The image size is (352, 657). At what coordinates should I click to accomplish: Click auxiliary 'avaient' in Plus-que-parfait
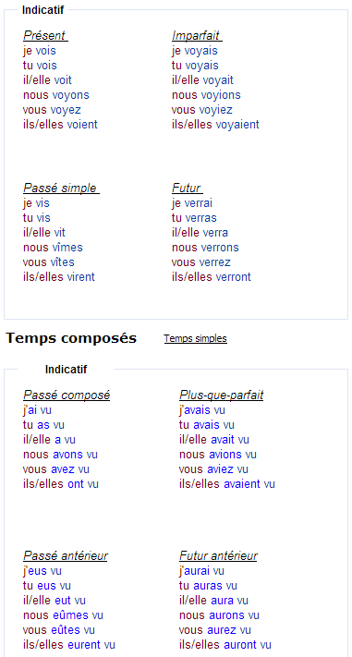[242, 484]
